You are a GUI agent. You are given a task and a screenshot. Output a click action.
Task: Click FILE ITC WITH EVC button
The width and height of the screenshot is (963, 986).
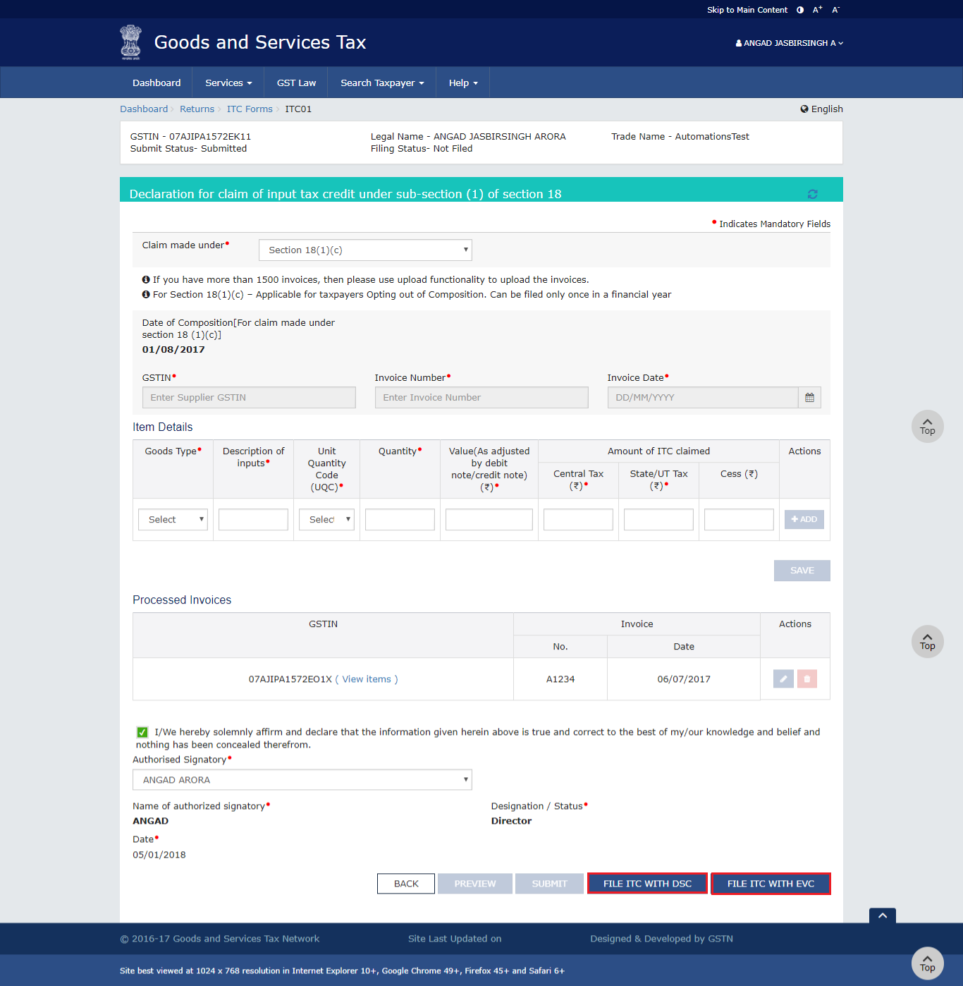tap(770, 883)
